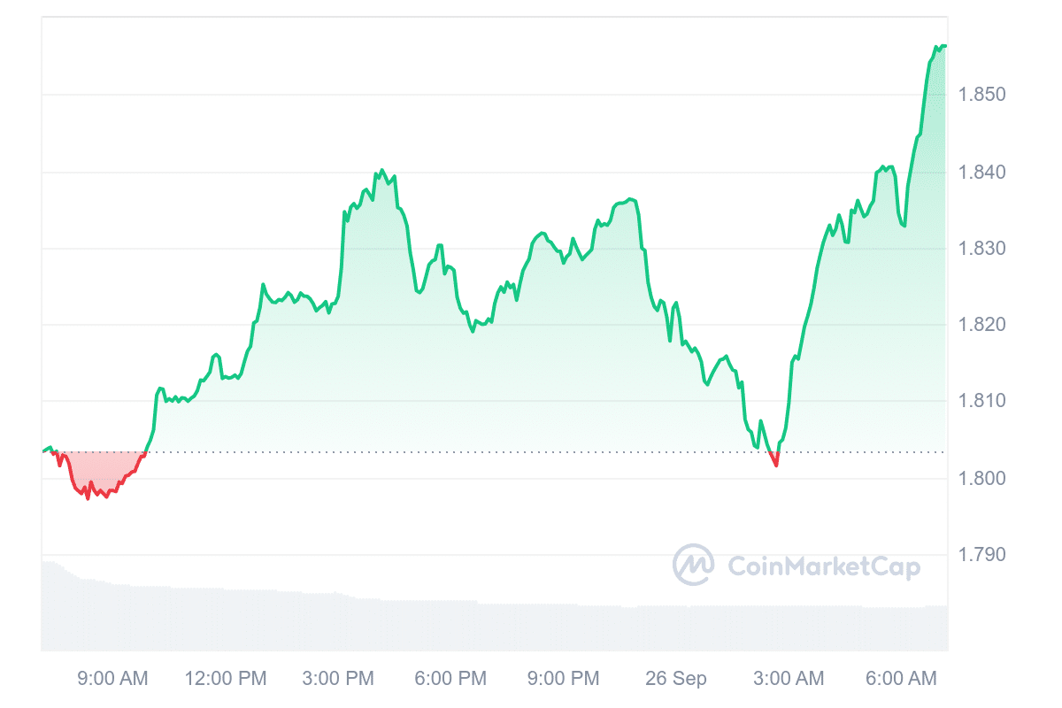This screenshot has width=1062, height=708.
Task: Click the gray volume area at bottom left
Action: pos(71,611)
